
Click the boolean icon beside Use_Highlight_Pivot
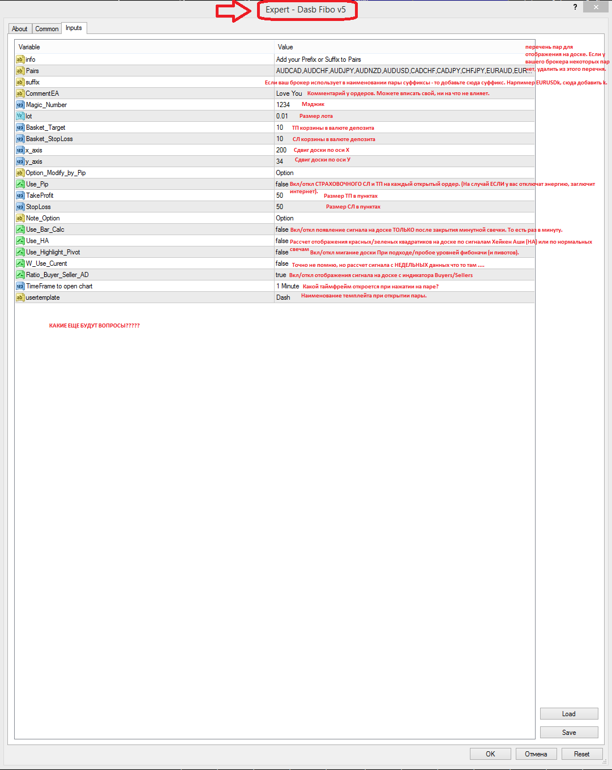20,252
